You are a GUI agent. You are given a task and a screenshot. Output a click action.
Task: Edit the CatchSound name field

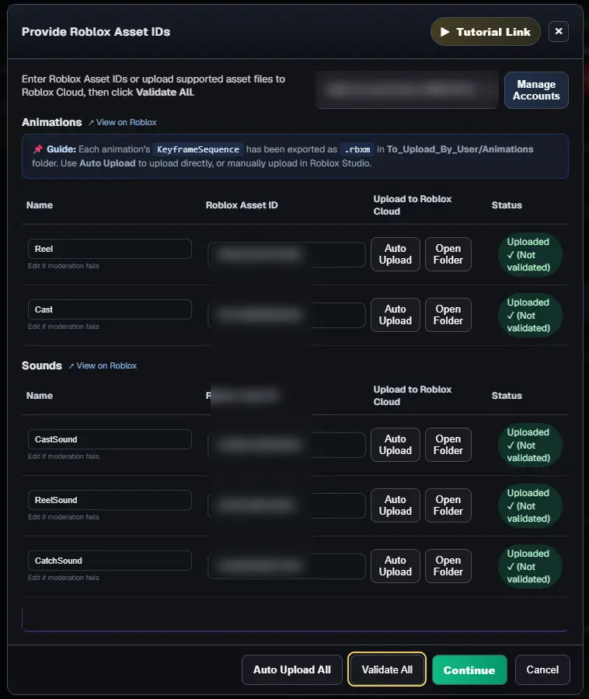(110, 561)
